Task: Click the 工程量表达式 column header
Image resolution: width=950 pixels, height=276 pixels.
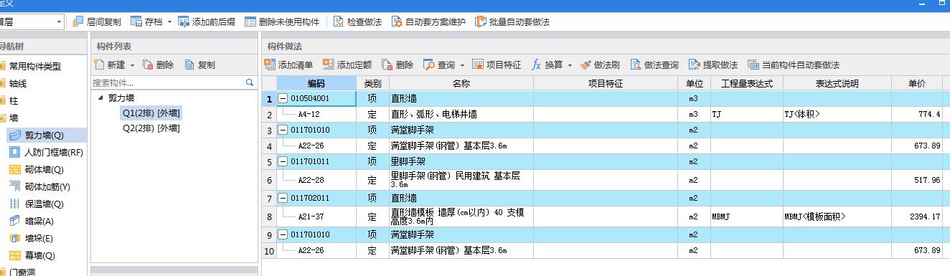Action: tap(746, 83)
